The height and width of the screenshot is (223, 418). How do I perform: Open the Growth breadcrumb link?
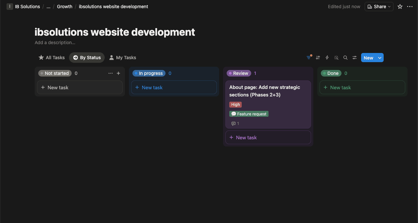coord(64,6)
